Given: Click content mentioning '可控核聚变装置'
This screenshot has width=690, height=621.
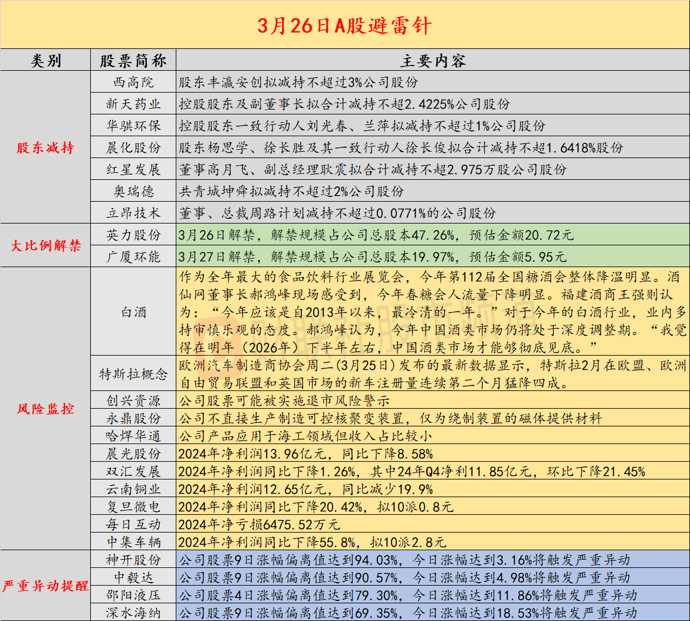Looking at the screenshot, I should pos(390,418).
